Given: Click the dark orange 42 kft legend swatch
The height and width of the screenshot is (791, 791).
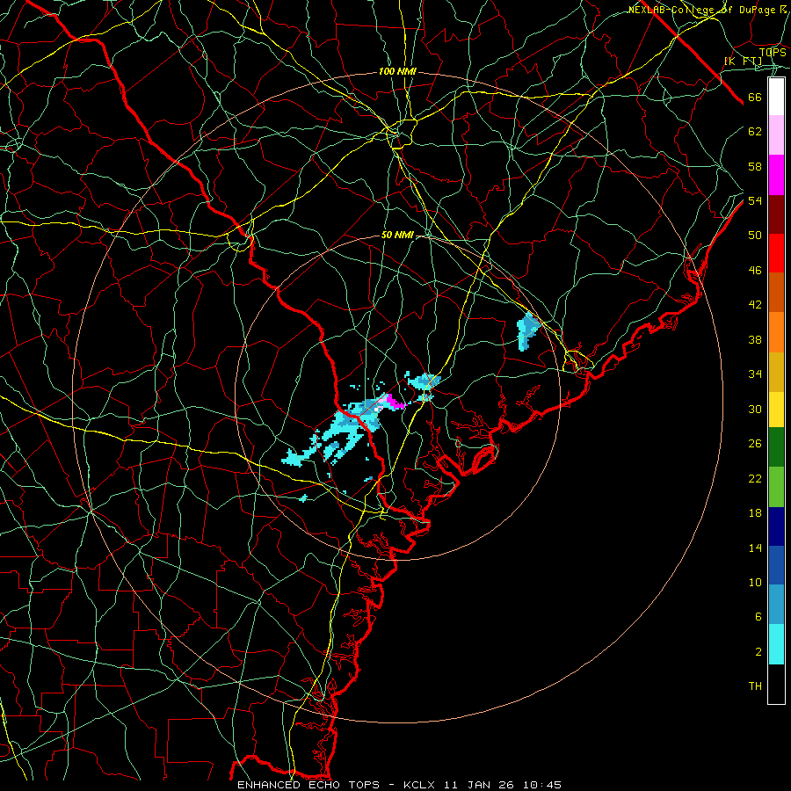Looking at the screenshot, I should pos(776,293).
